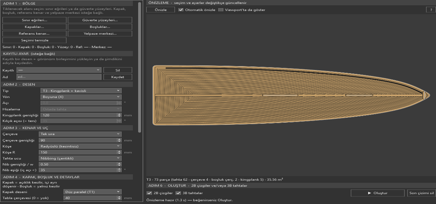Click the Kaydet save button
Viewport: 436px width, 204px height.
pos(118,77)
